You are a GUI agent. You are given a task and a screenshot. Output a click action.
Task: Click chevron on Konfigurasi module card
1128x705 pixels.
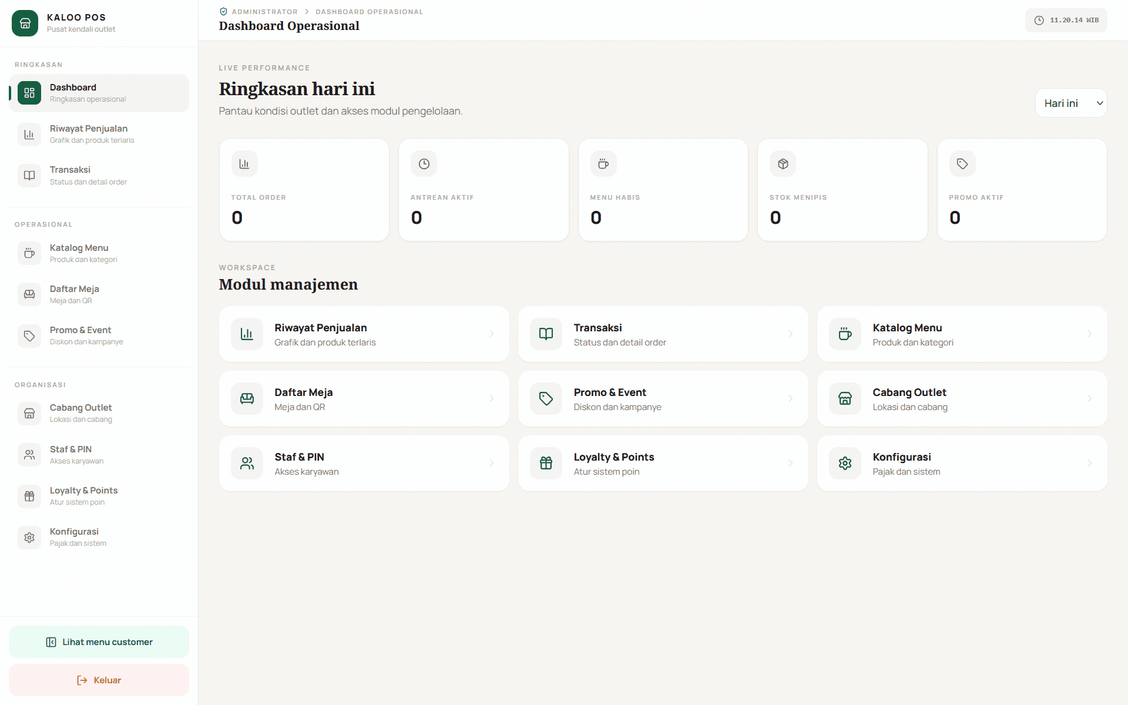(x=1090, y=463)
